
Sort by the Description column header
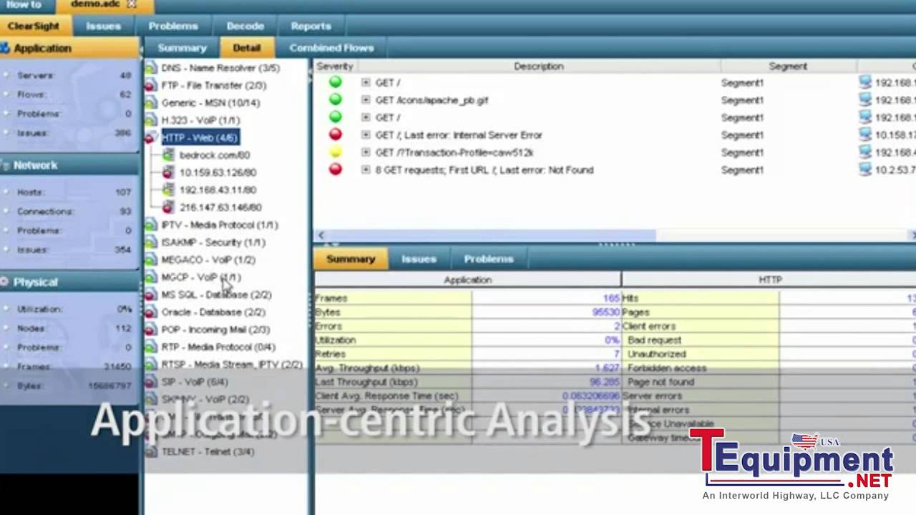538,66
